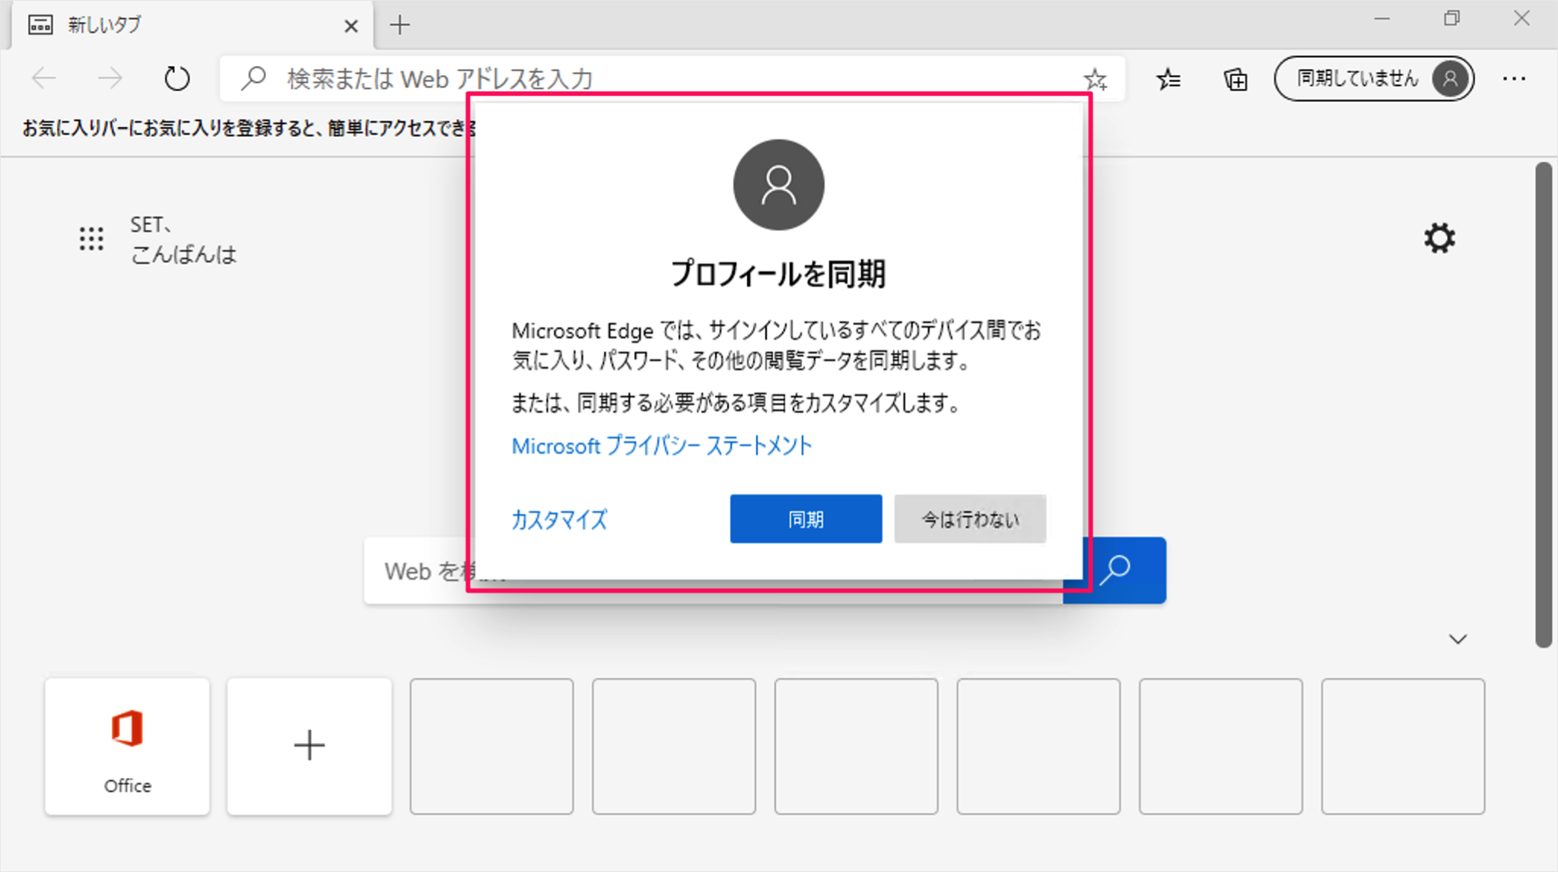Open page settings gear icon
Image resolution: width=1558 pixels, height=872 pixels.
click(1439, 239)
